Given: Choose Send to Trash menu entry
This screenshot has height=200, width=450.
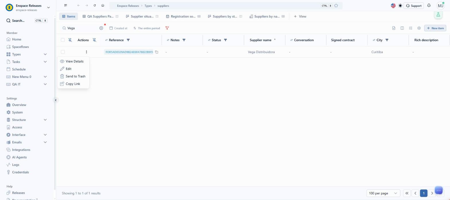Looking at the screenshot, I should tap(73, 76).
